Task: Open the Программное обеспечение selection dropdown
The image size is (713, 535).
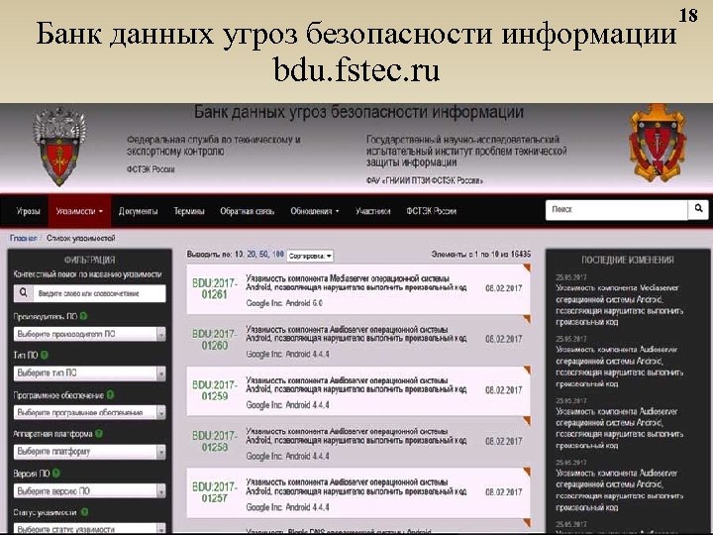Action: click(x=89, y=412)
